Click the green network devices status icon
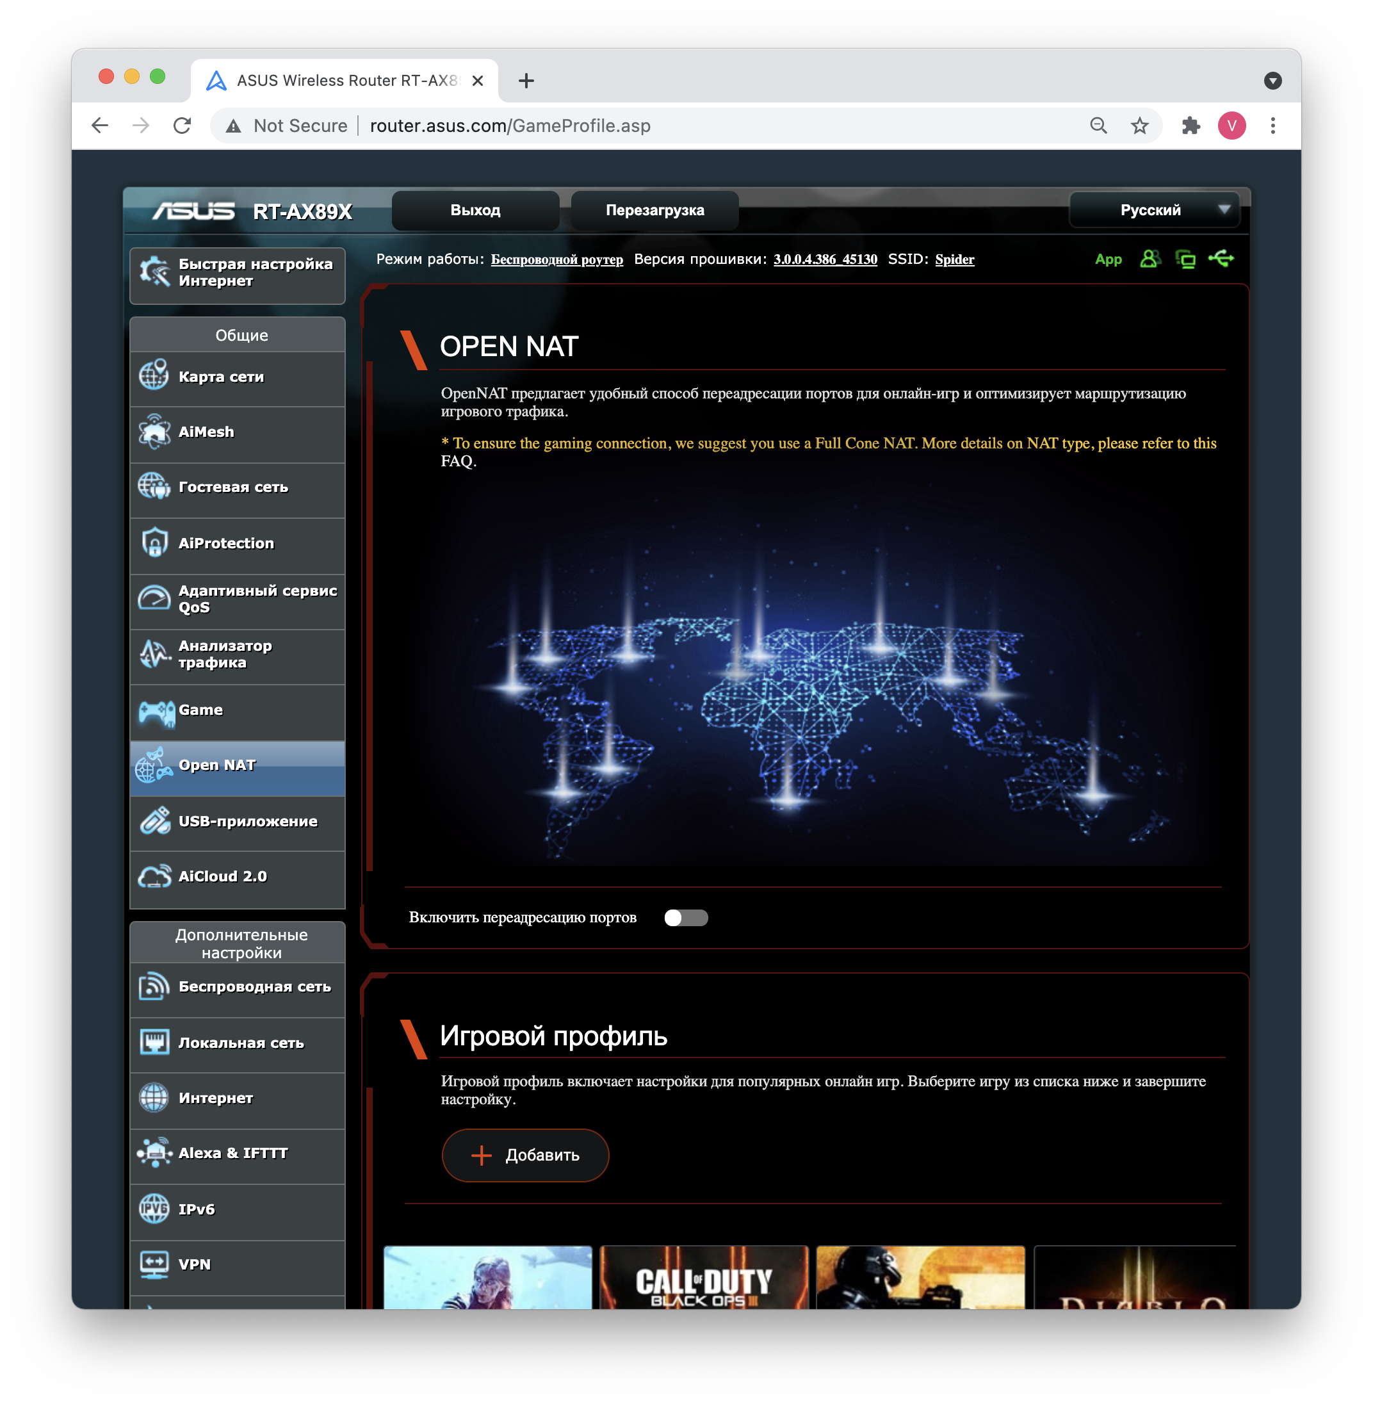The width and height of the screenshot is (1373, 1404). point(1185,258)
